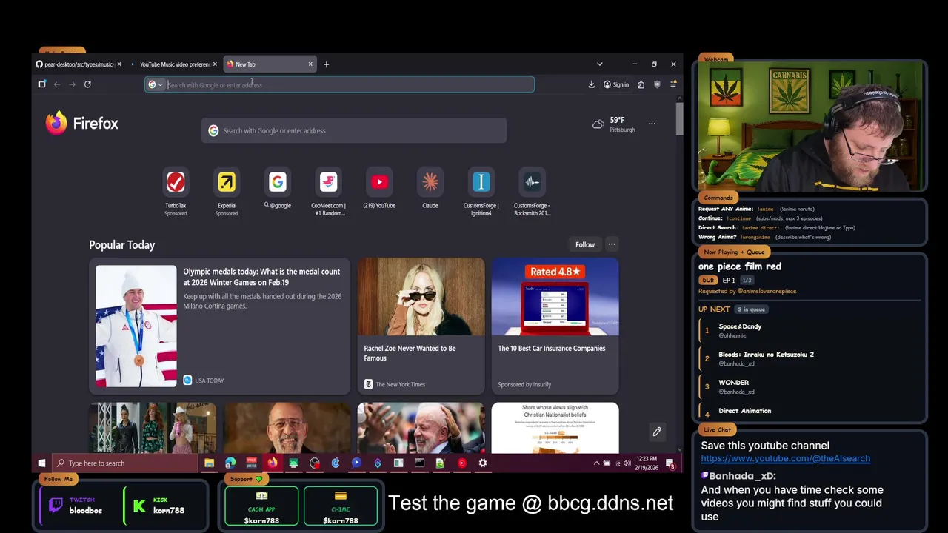Viewport: 948px width, 533px height.
Task: Go back to previous page
Action: pyautogui.click(x=57, y=84)
